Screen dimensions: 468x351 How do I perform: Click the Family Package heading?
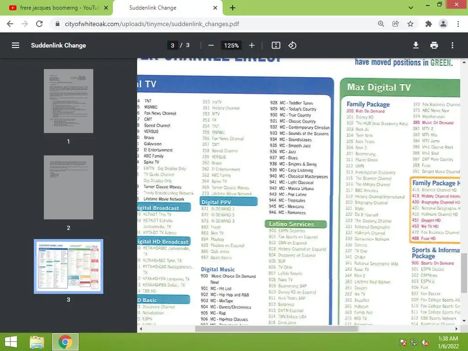pos(368,104)
